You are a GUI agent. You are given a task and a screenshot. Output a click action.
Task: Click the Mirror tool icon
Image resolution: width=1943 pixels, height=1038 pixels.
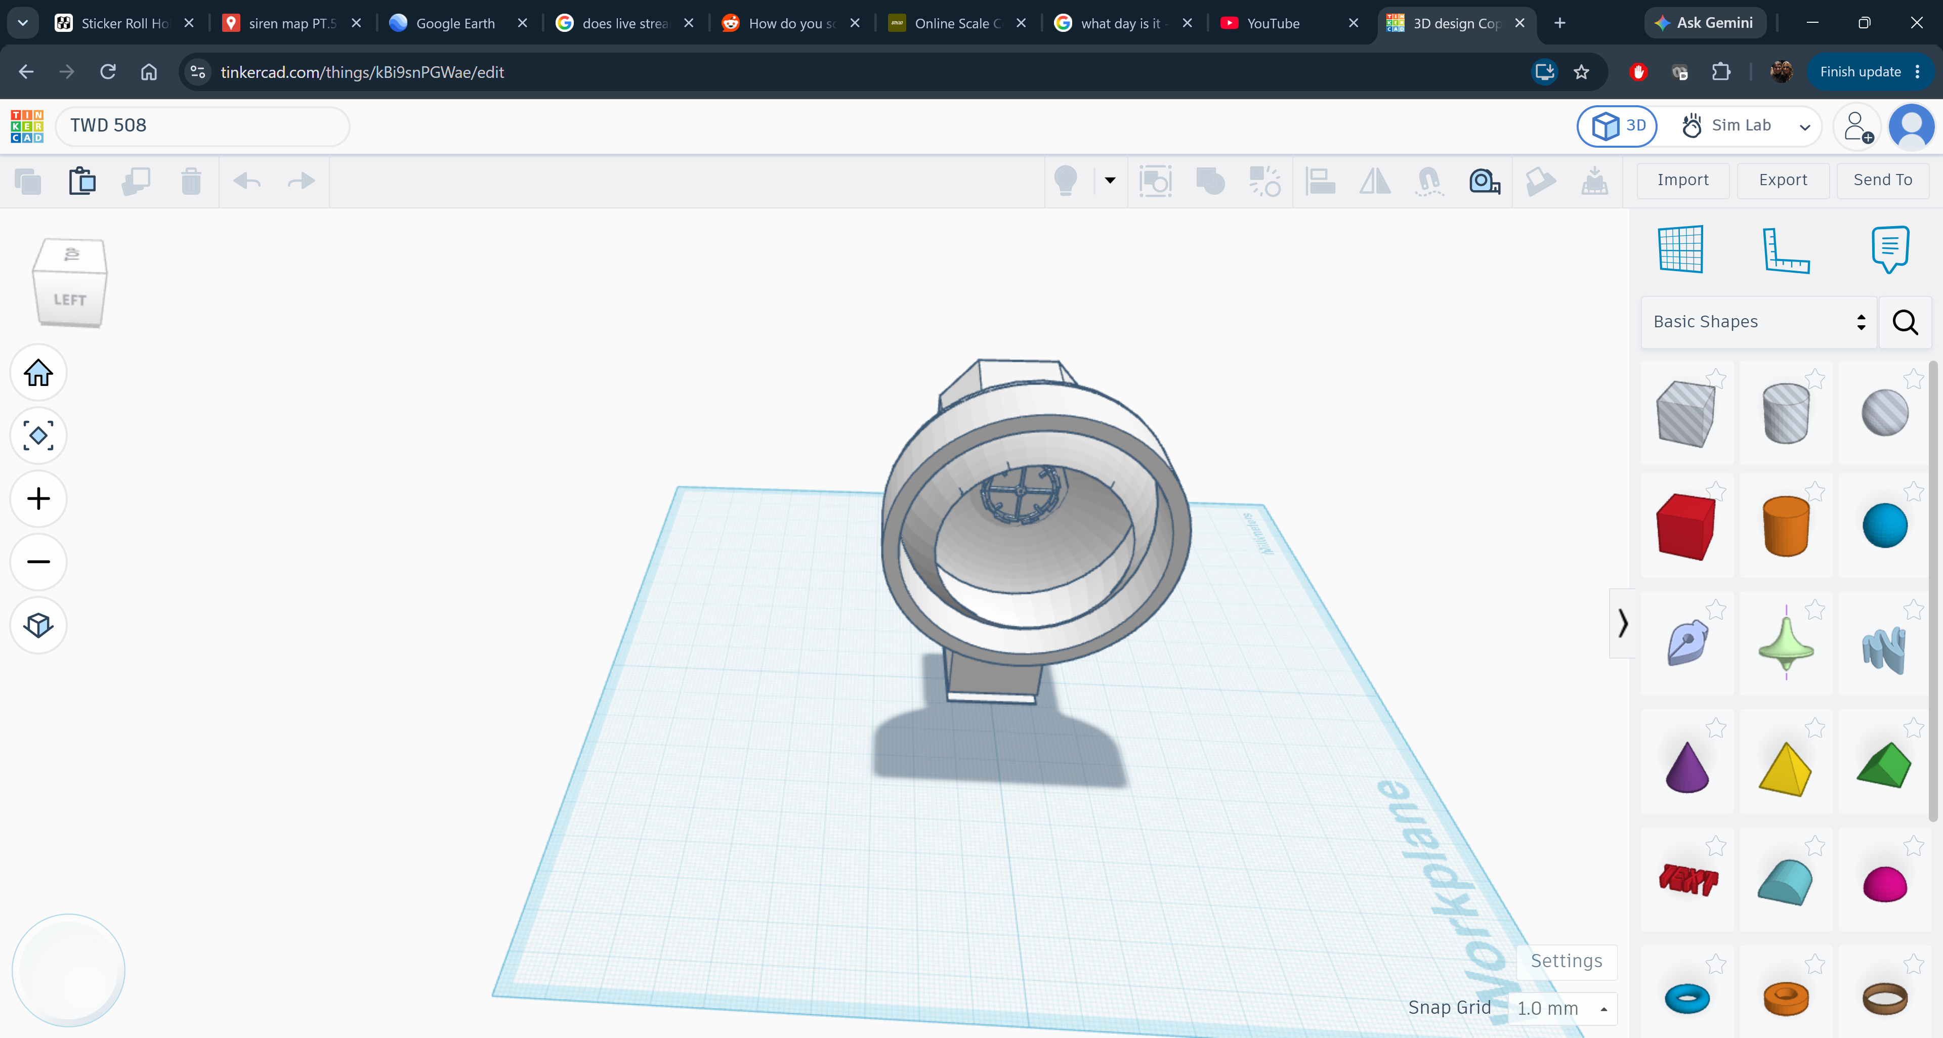tap(1375, 181)
